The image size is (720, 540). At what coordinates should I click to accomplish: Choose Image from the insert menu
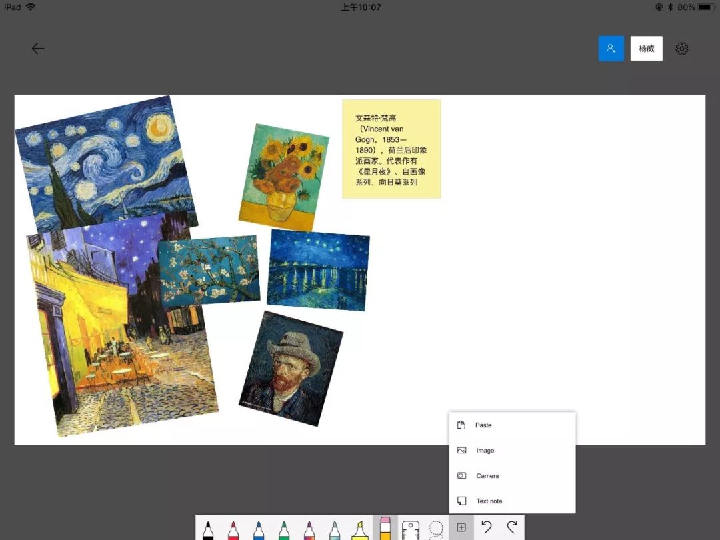512,451
